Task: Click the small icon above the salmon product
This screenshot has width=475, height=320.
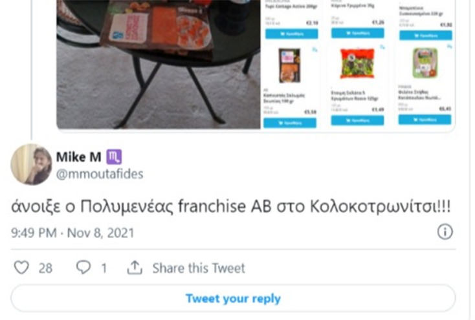Action: tap(315, 49)
